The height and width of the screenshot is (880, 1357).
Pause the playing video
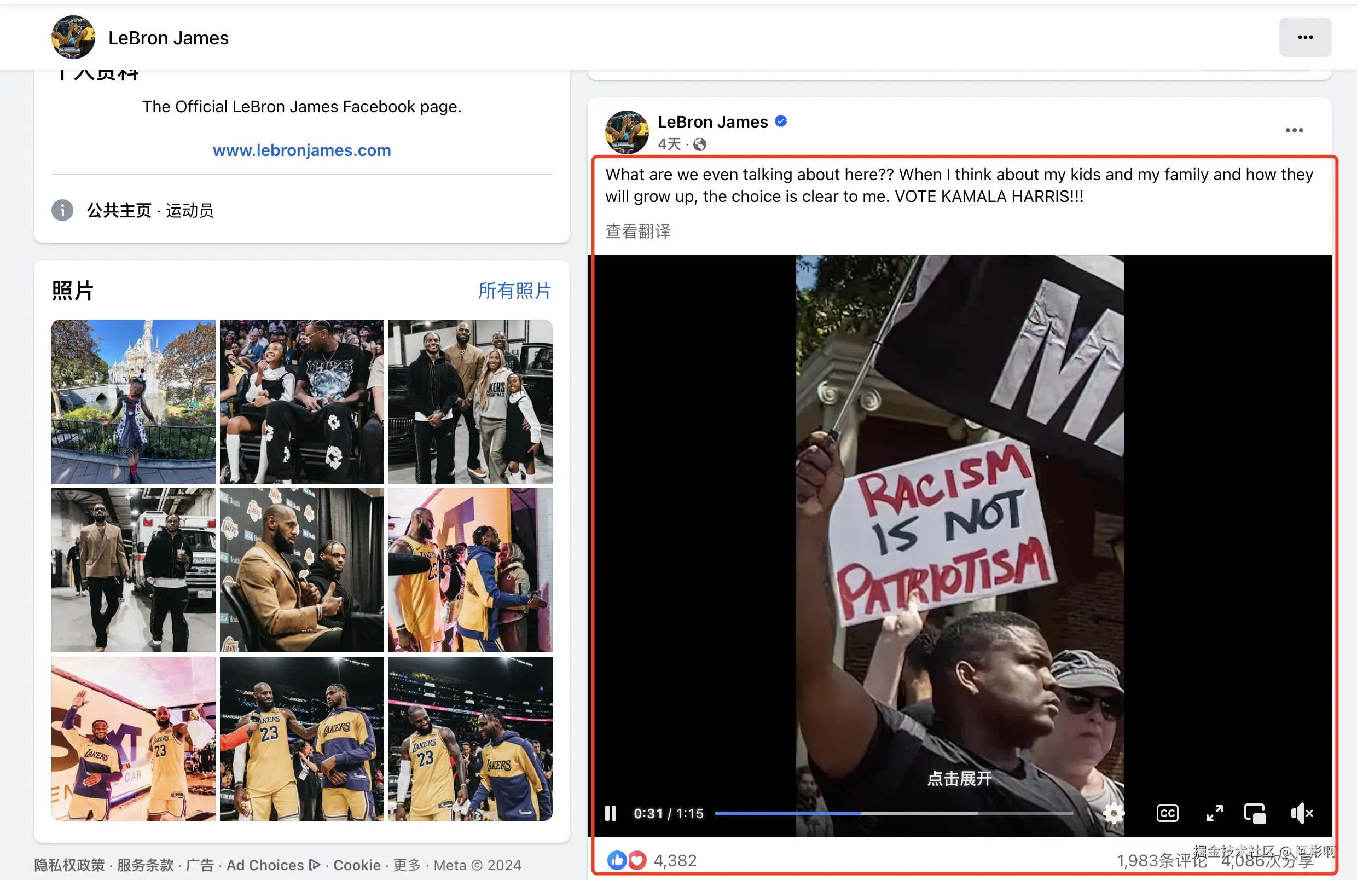point(611,813)
